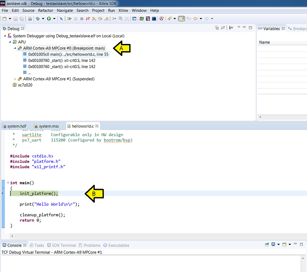
Task: Pin the Console view
Action: coord(267,244)
